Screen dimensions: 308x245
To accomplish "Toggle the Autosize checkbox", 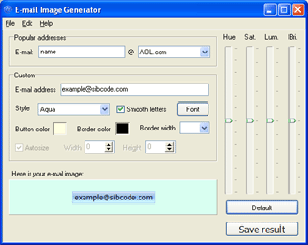I will point(20,148).
